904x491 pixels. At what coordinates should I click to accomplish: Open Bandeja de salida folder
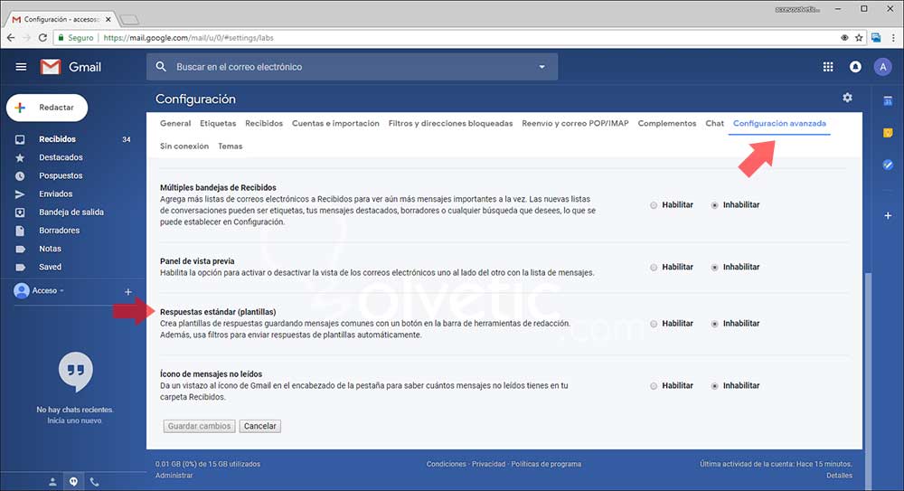73,212
